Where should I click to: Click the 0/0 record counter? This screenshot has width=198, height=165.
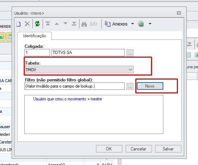tap(93, 24)
